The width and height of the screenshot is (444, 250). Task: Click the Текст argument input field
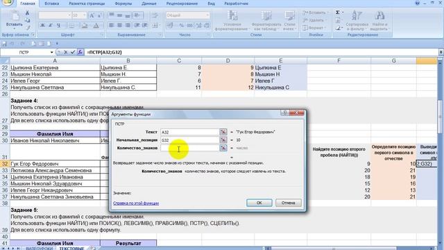point(189,132)
